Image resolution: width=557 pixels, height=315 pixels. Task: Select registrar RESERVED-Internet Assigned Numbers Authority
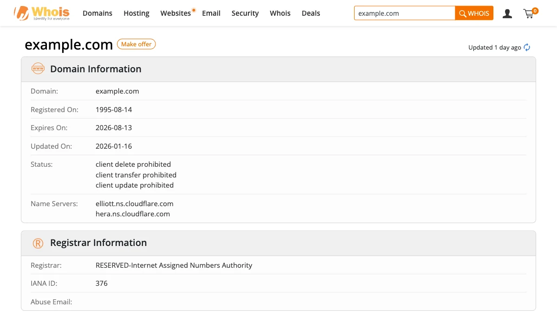click(174, 265)
